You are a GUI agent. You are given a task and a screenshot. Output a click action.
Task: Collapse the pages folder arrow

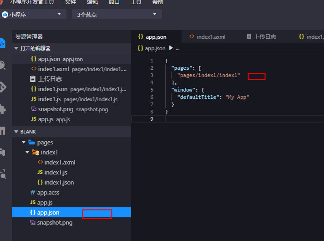24,142
